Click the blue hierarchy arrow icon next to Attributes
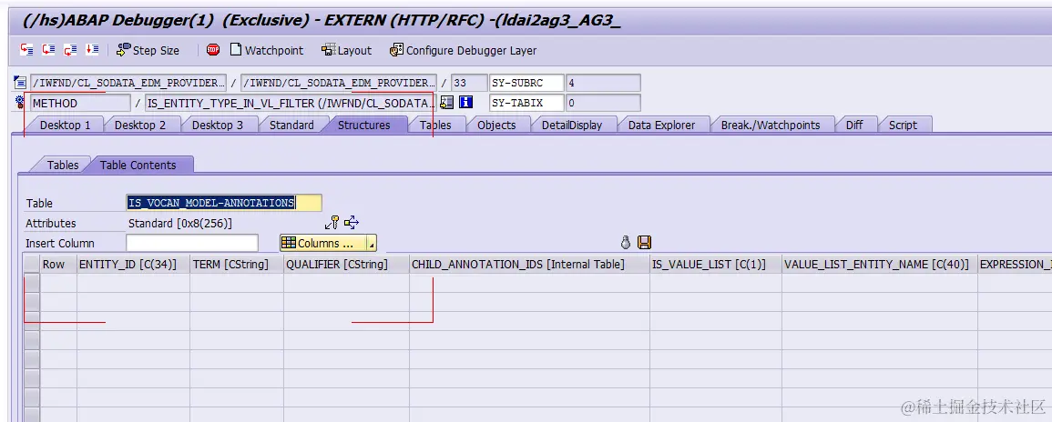Viewport: 1052px width, 422px height. (352, 223)
